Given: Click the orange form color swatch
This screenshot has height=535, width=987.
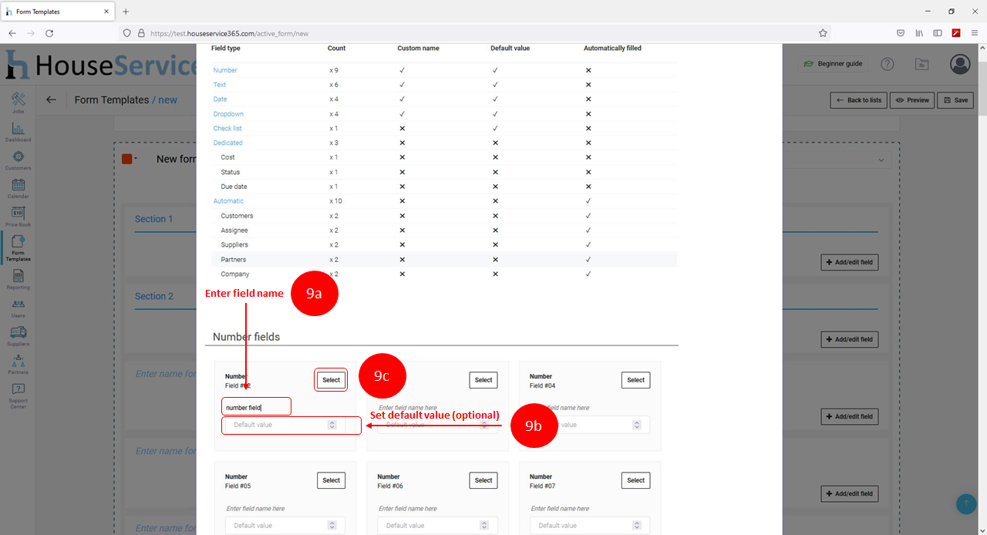Looking at the screenshot, I should coord(126,159).
